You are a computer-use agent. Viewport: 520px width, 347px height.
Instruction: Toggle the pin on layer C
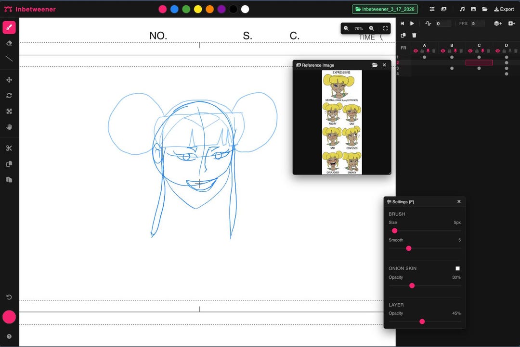482,51
